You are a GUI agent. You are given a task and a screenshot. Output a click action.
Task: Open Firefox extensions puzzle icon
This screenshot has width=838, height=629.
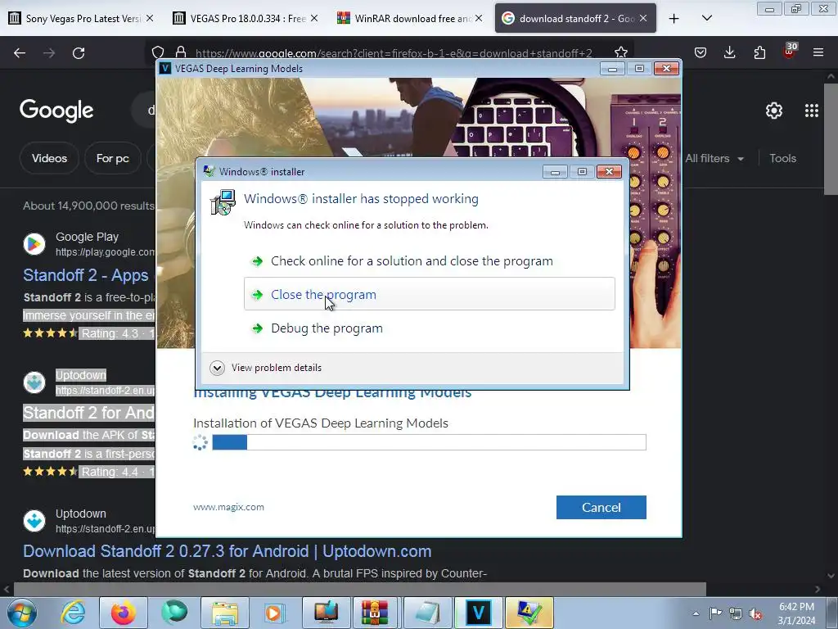click(x=759, y=52)
